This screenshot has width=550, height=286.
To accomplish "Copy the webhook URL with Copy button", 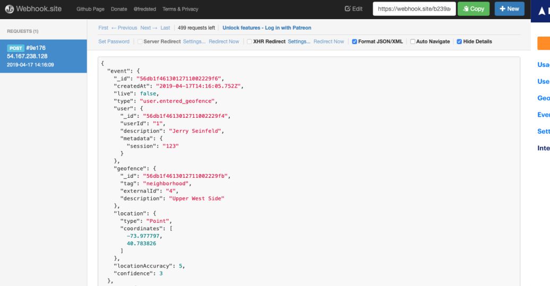I will click(473, 9).
